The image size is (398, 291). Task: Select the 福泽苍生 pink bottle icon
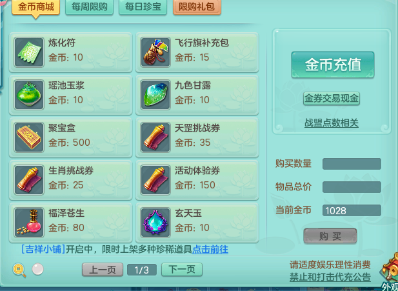pos(29,223)
